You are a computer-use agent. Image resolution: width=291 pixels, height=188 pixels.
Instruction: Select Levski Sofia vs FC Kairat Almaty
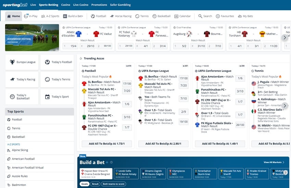click(126, 174)
